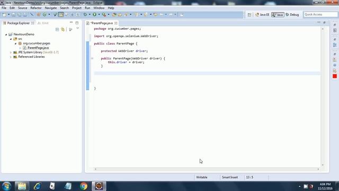Open the File menu
The height and width of the screenshot is (191, 339).
4,8
